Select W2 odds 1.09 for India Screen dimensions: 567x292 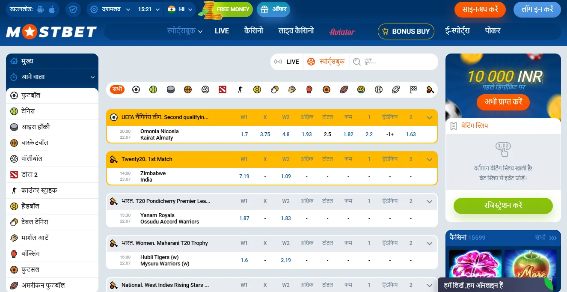pyautogui.click(x=286, y=176)
